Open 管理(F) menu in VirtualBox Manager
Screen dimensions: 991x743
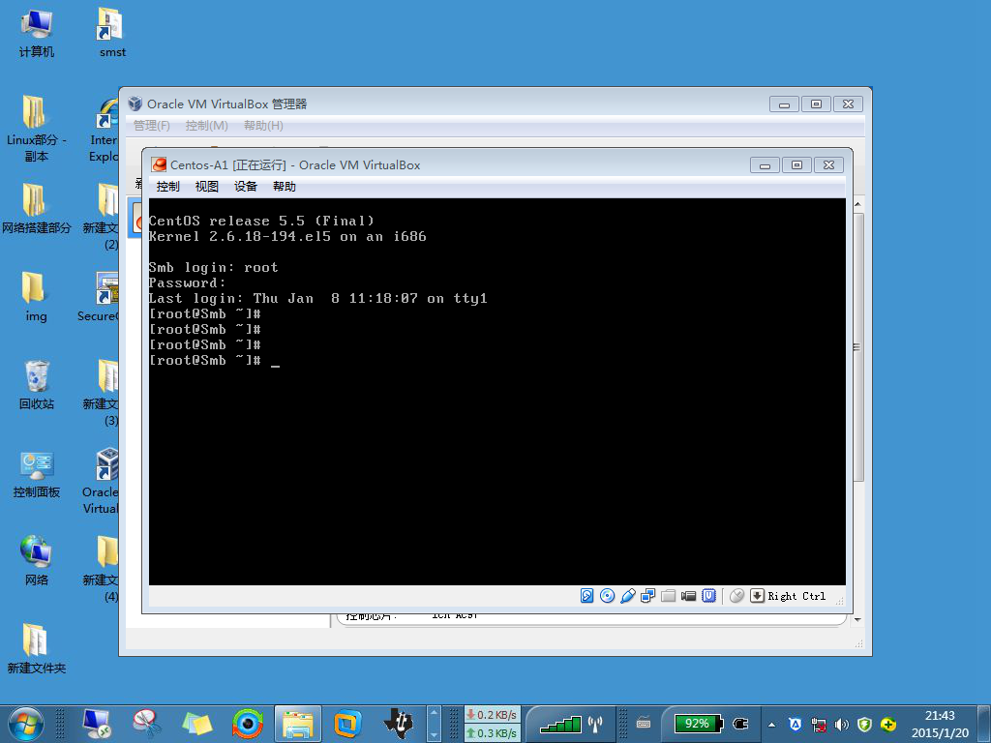coord(152,126)
